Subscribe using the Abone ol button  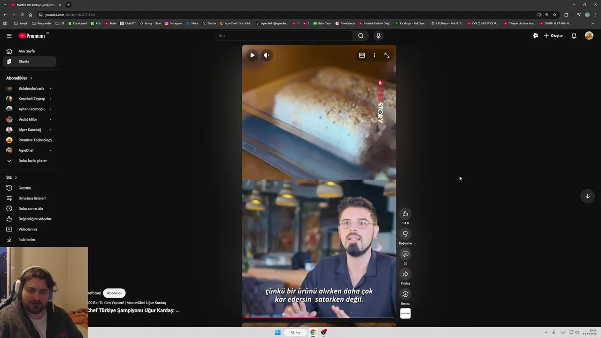(114, 293)
